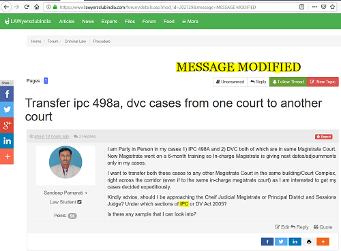Open the Experts menu
The width and height of the screenshot is (341, 251).
click(109, 21)
